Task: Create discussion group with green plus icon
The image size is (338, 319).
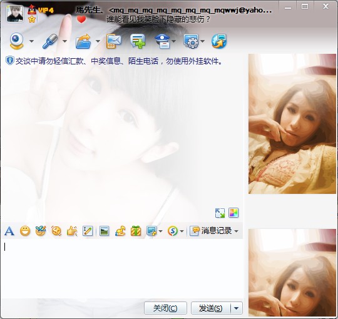Action: pos(138,41)
